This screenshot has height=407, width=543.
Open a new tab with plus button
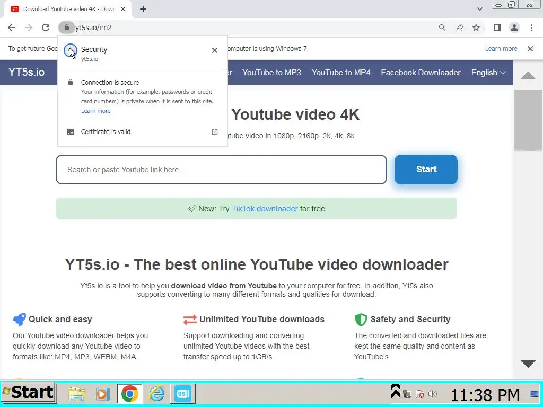(143, 10)
